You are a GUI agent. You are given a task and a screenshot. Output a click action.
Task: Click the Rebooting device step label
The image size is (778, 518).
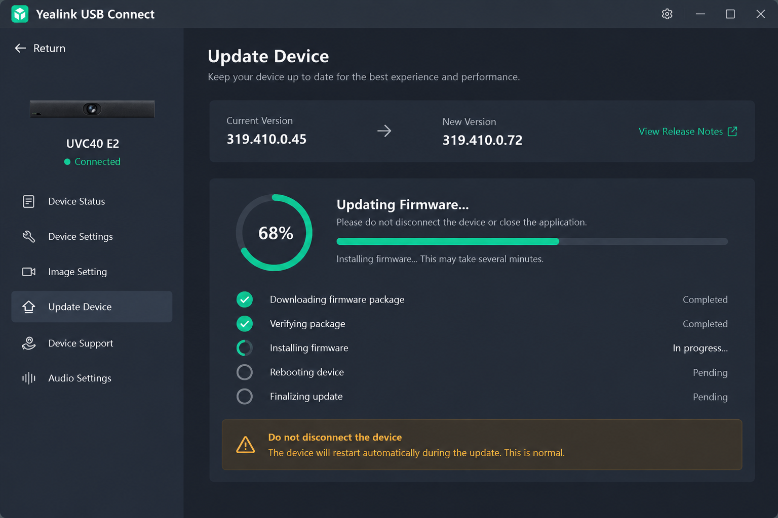click(307, 372)
